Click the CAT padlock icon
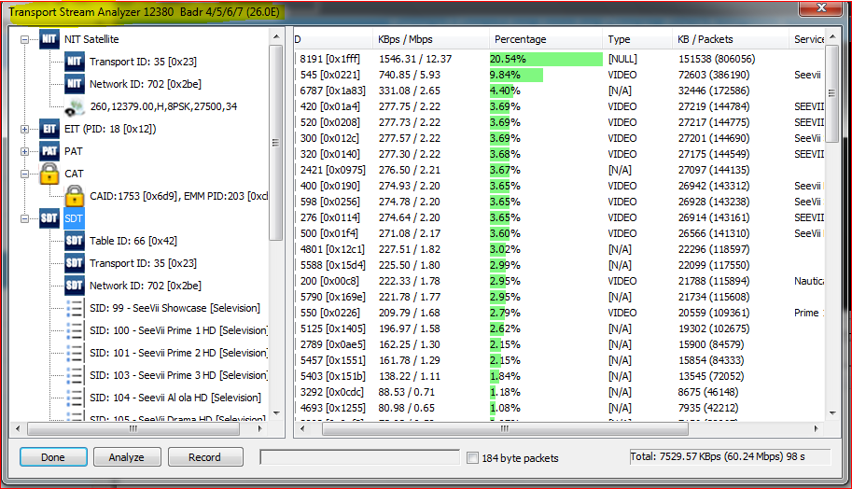 pos(49,174)
